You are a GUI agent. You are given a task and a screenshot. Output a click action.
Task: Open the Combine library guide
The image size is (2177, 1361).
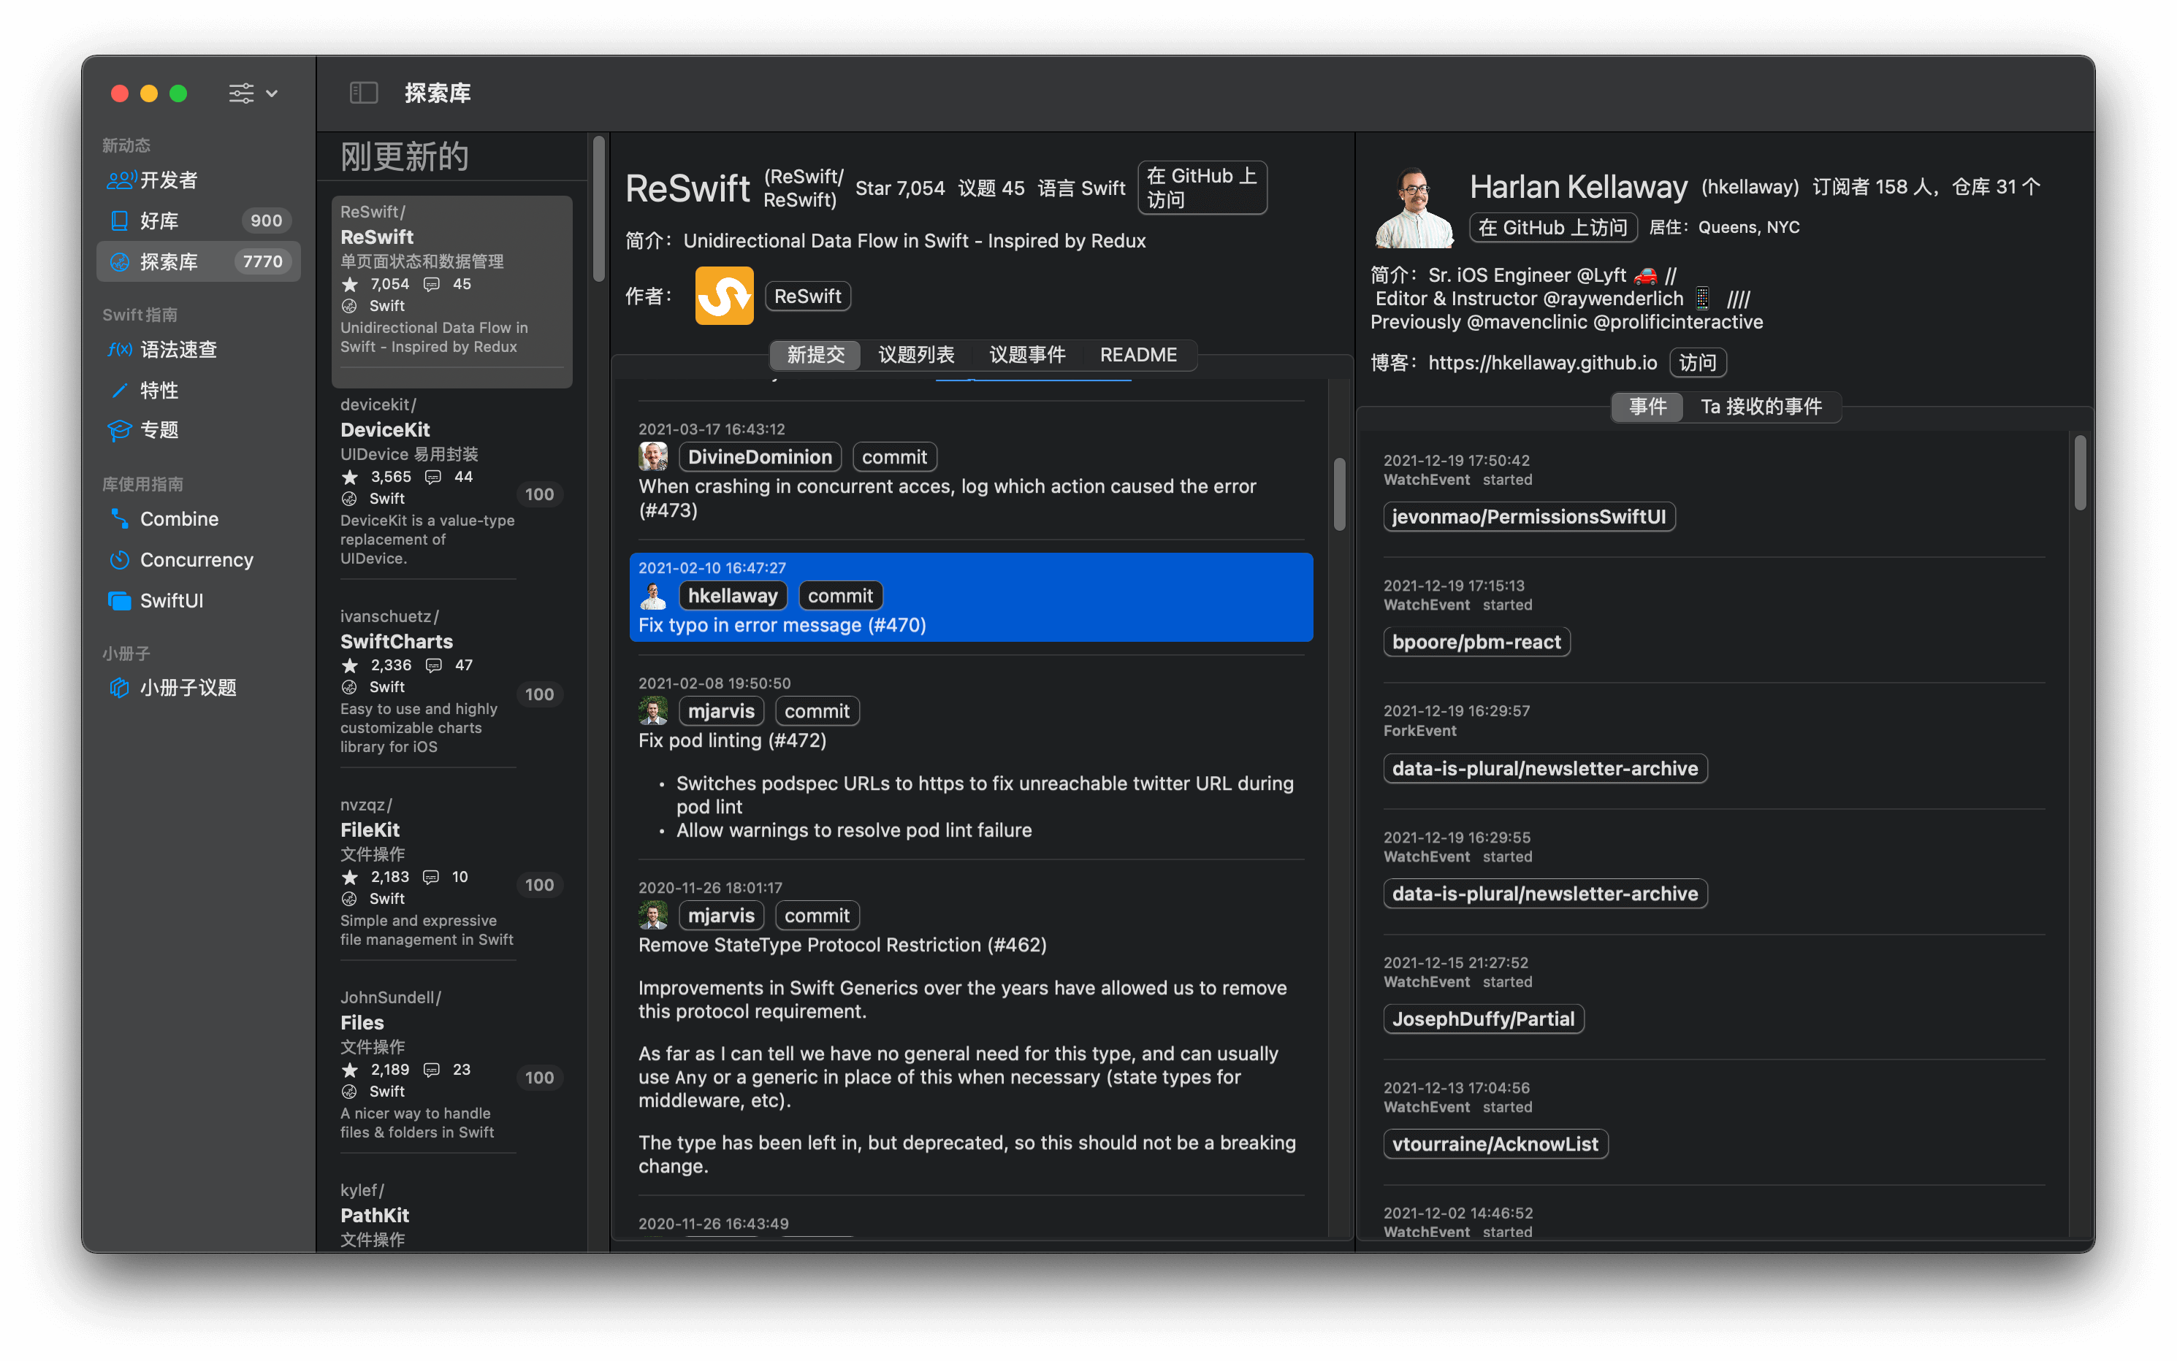(198, 518)
